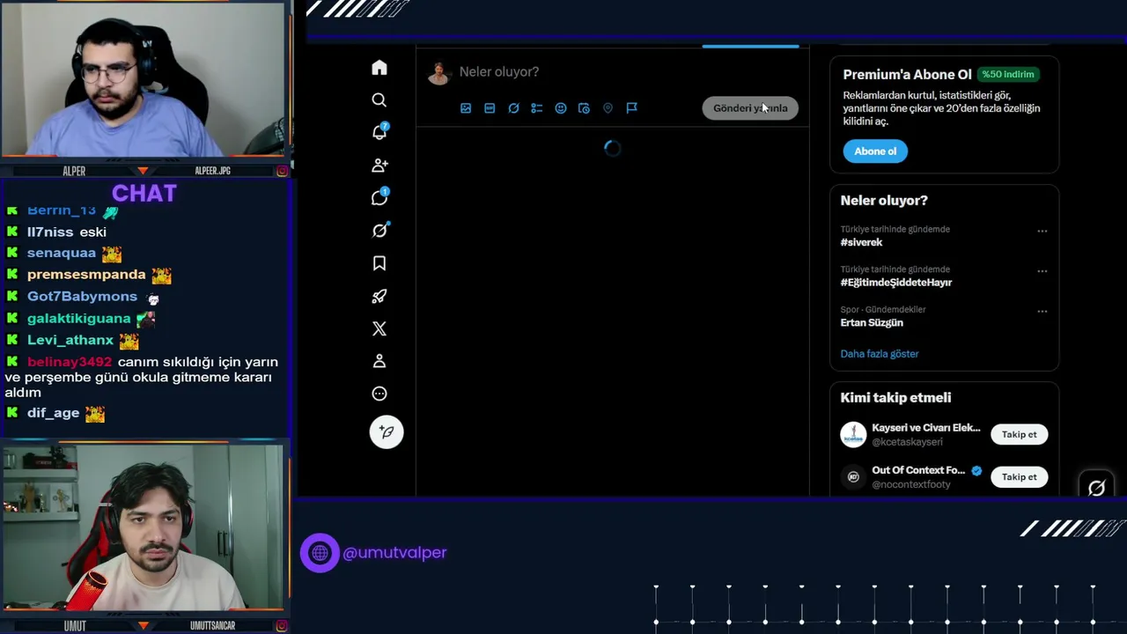Open the Follow people icon in sidebar

pyautogui.click(x=379, y=166)
